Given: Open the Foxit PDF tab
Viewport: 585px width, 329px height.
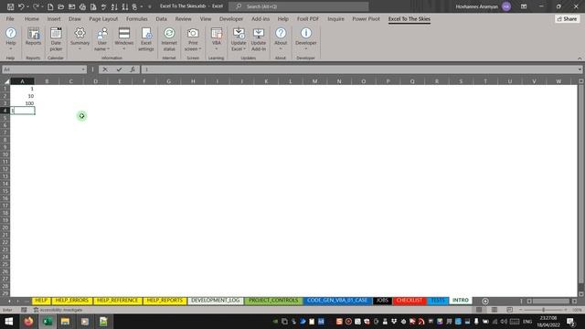Looking at the screenshot, I should (x=308, y=18).
